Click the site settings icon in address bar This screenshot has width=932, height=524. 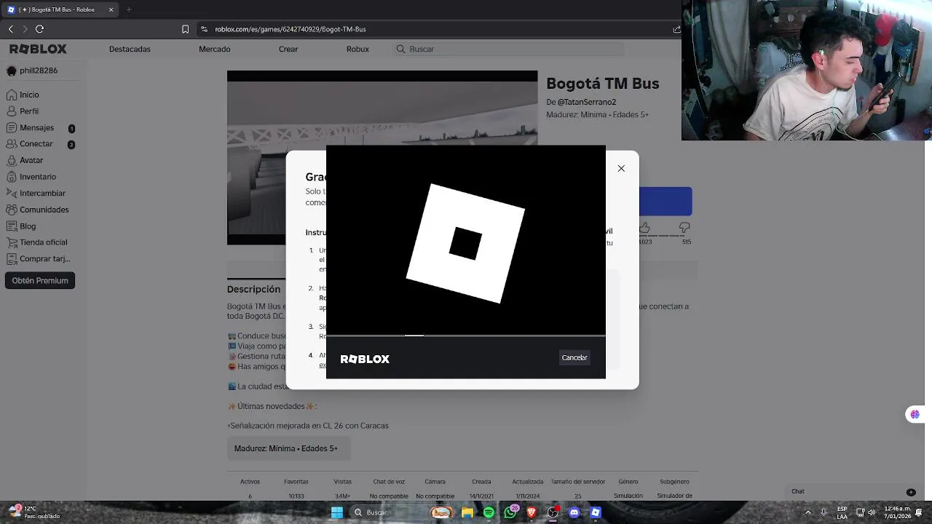tap(205, 29)
